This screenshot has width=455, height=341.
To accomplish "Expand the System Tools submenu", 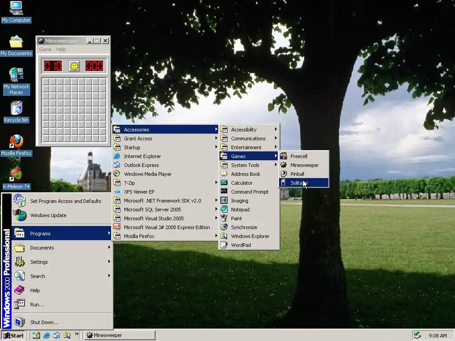I will pyautogui.click(x=249, y=165).
